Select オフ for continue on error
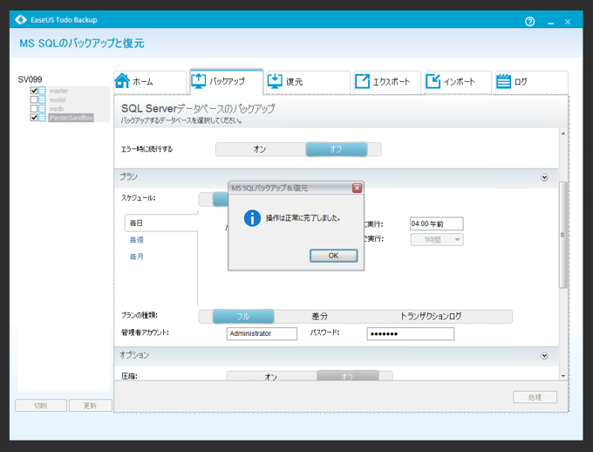The height and width of the screenshot is (452, 593). 337,149
